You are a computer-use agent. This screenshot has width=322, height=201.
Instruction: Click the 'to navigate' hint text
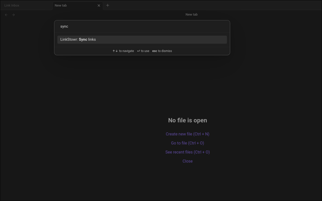[x=127, y=51]
